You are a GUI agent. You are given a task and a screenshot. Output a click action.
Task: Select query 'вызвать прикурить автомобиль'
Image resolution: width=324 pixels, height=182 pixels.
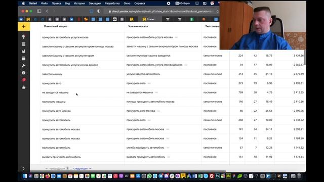point(61,157)
